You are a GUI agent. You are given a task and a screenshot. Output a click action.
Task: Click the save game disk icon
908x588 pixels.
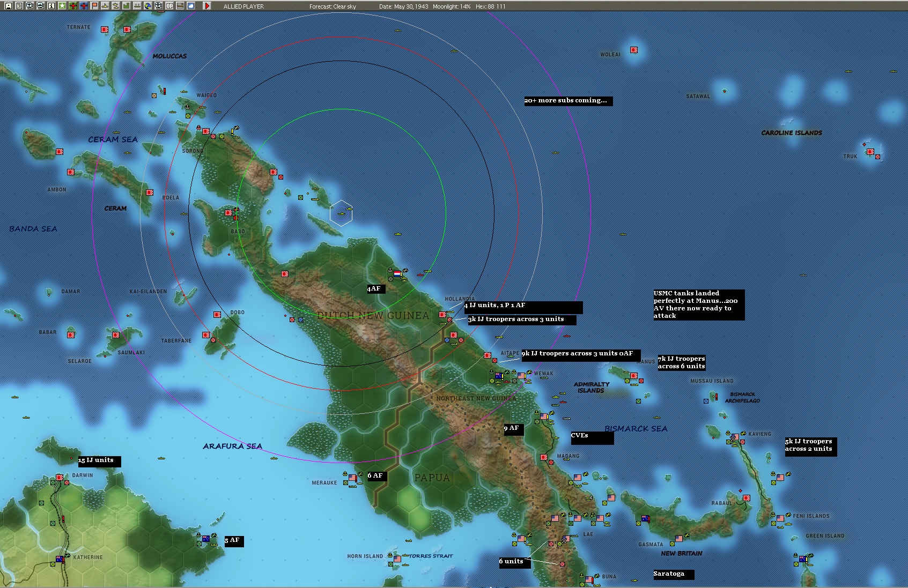pyautogui.click(x=9, y=6)
